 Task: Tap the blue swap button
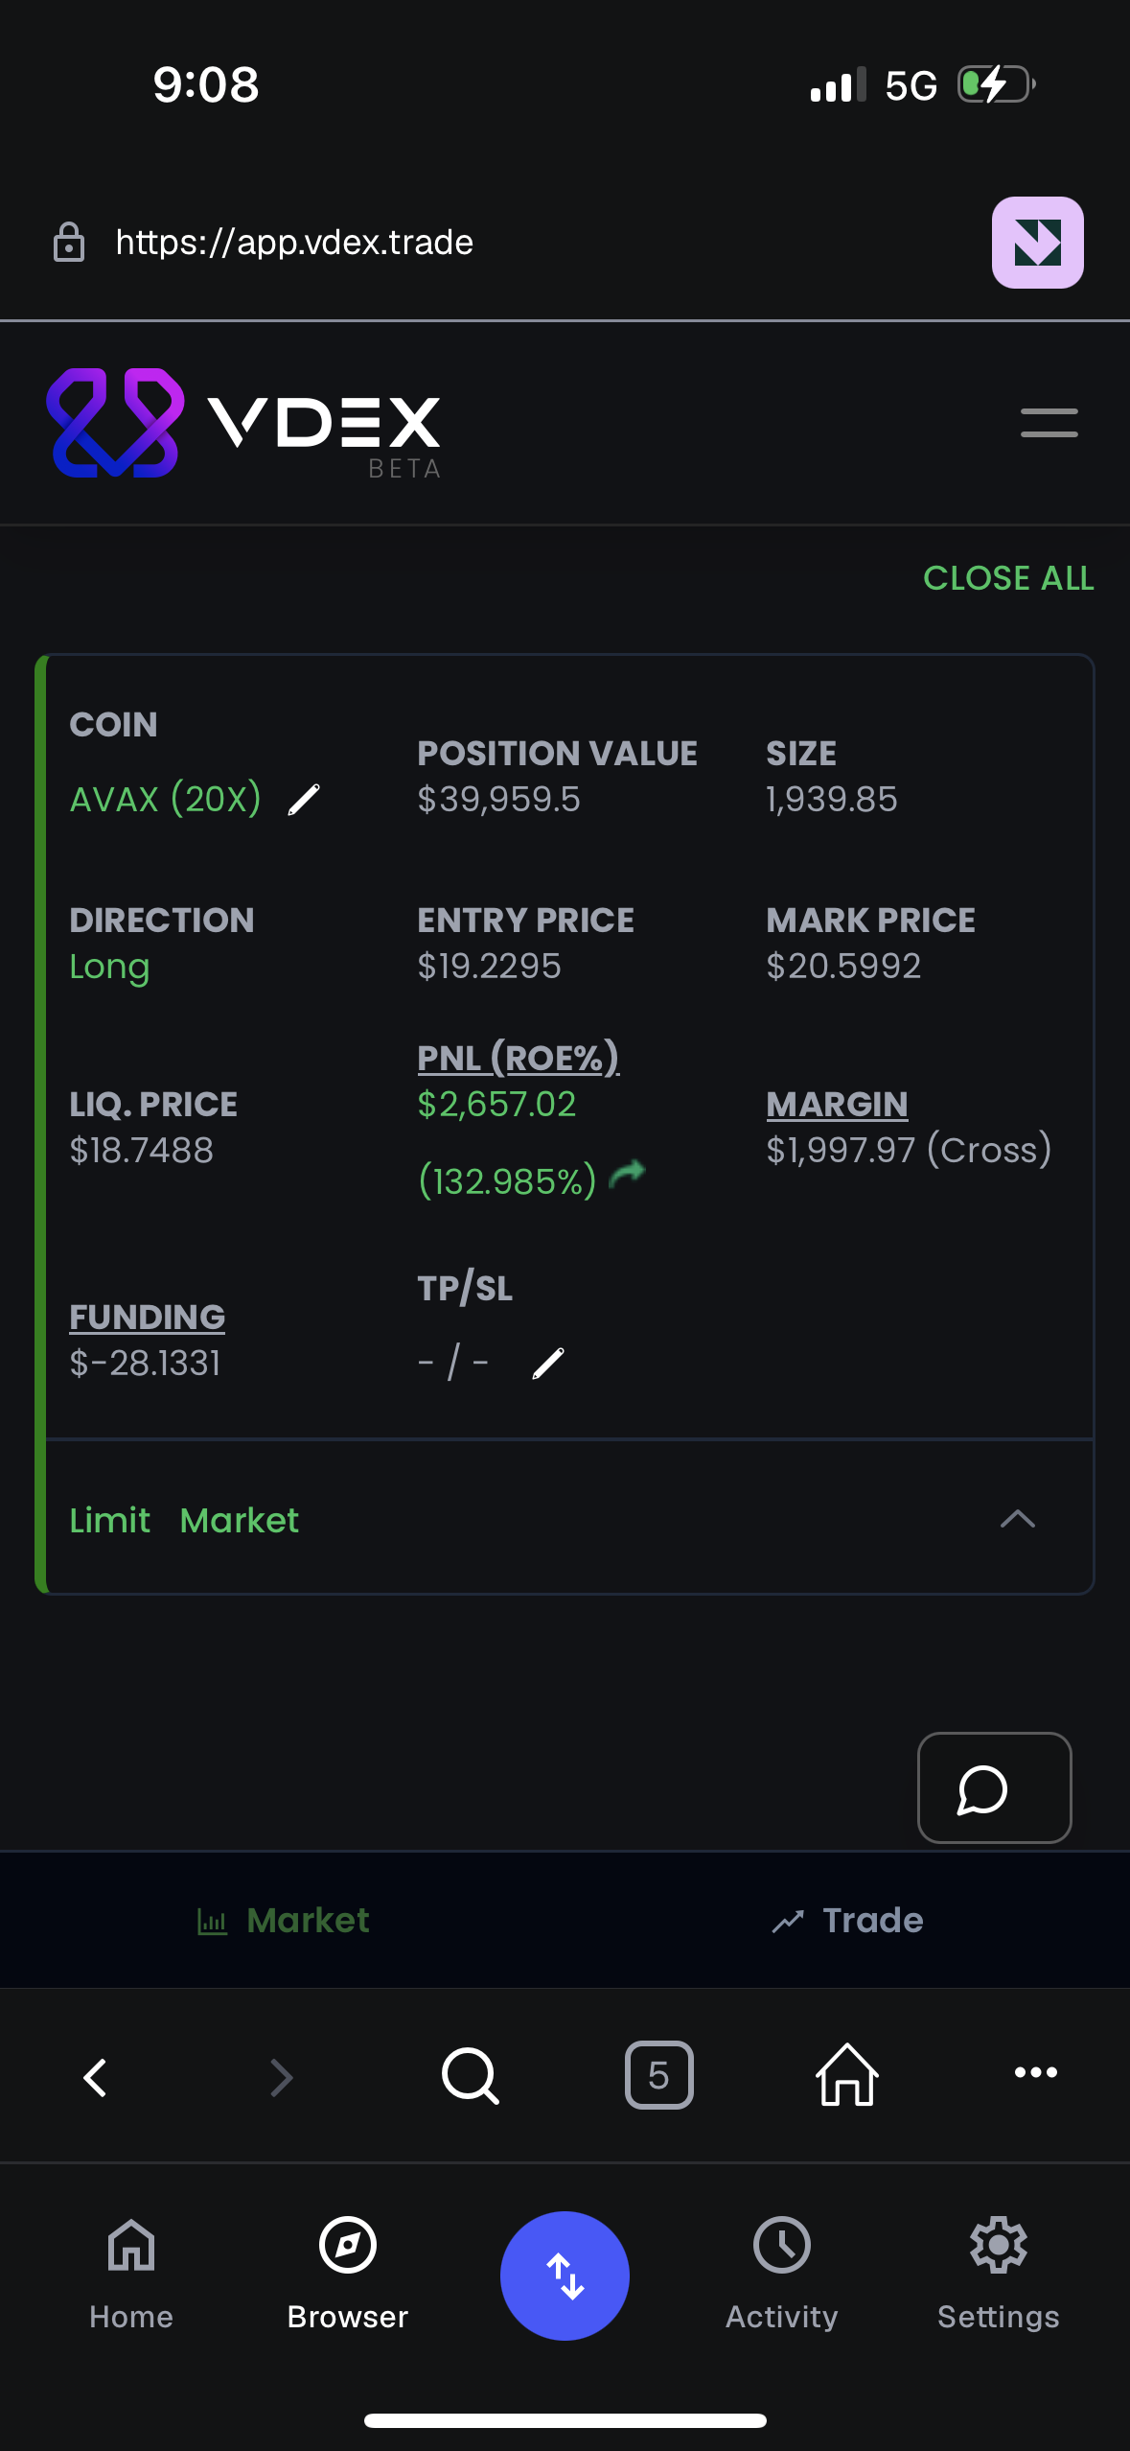(565, 2276)
